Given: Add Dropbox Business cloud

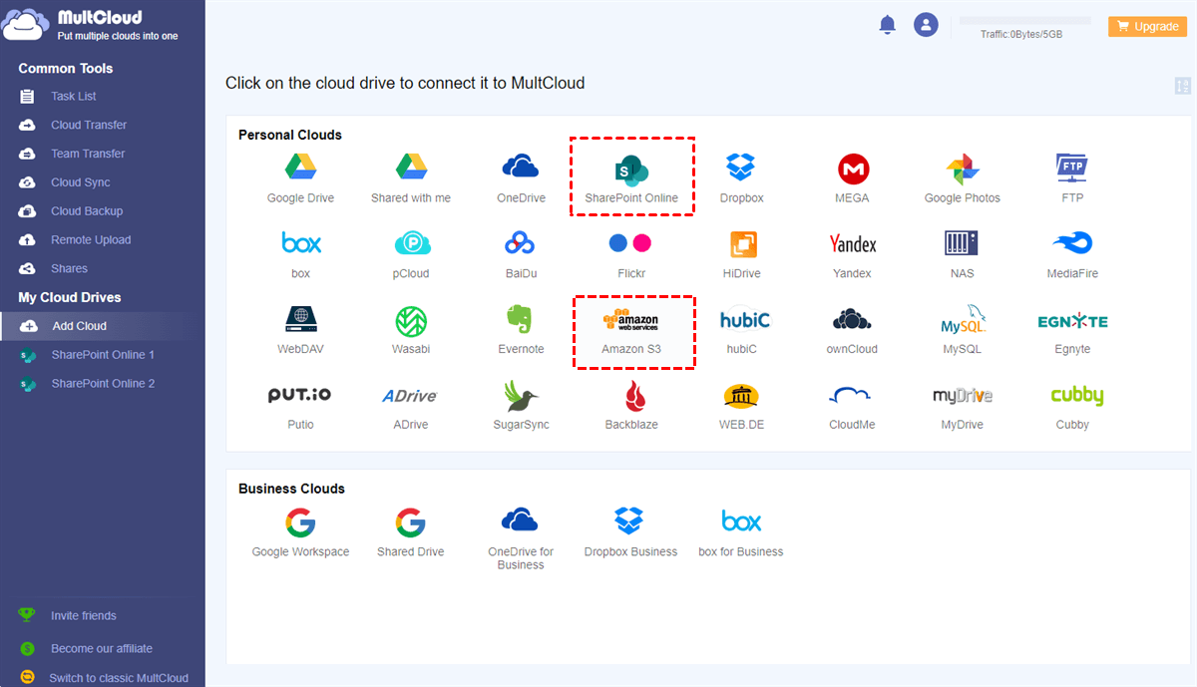Looking at the screenshot, I should pyautogui.click(x=630, y=532).
